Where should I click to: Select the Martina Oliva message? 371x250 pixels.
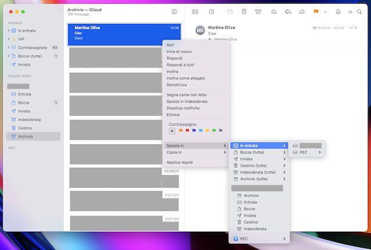pos(124,34)
